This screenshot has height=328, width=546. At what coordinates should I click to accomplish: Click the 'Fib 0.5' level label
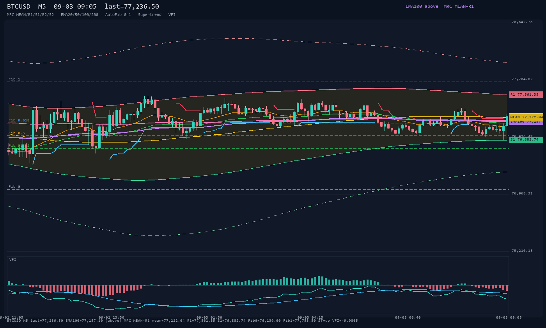[x=17, y=133]
